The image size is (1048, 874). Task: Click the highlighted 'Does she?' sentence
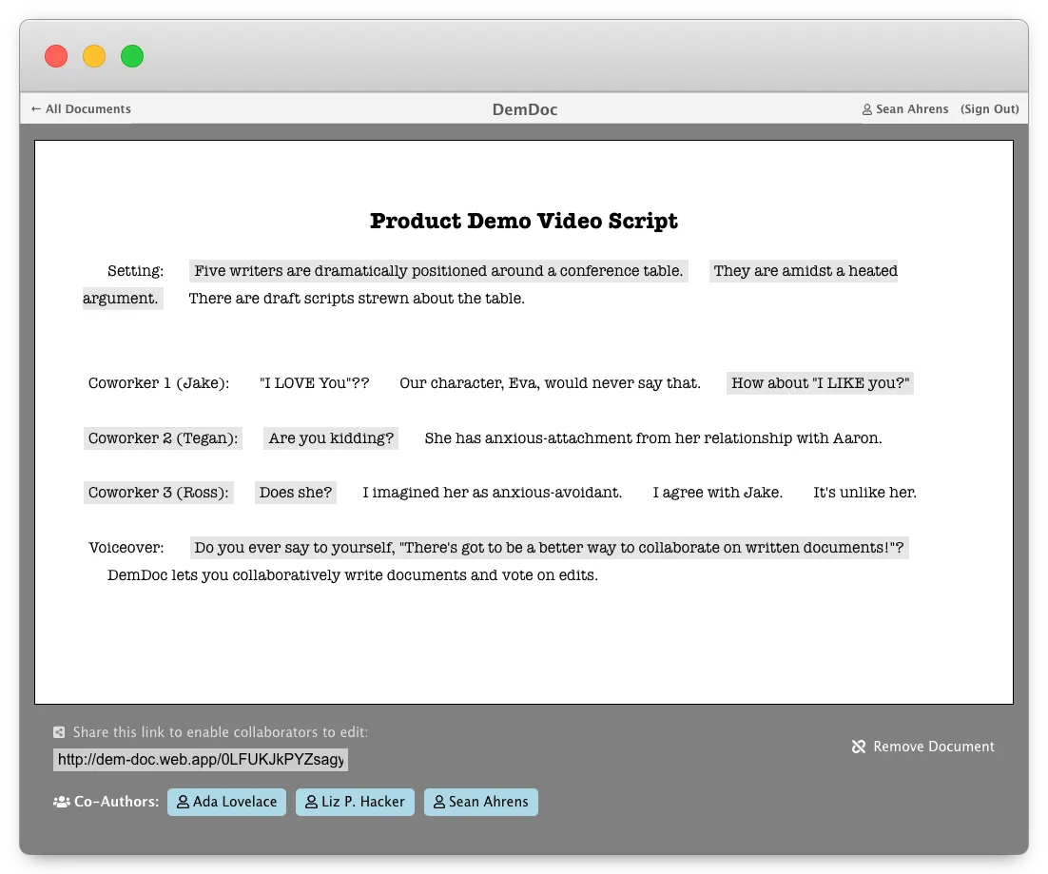(x=296, y=493)
